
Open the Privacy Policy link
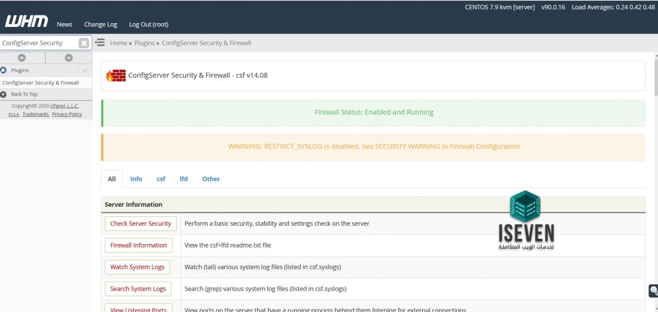pyautogui.click(x=67, y=114)
